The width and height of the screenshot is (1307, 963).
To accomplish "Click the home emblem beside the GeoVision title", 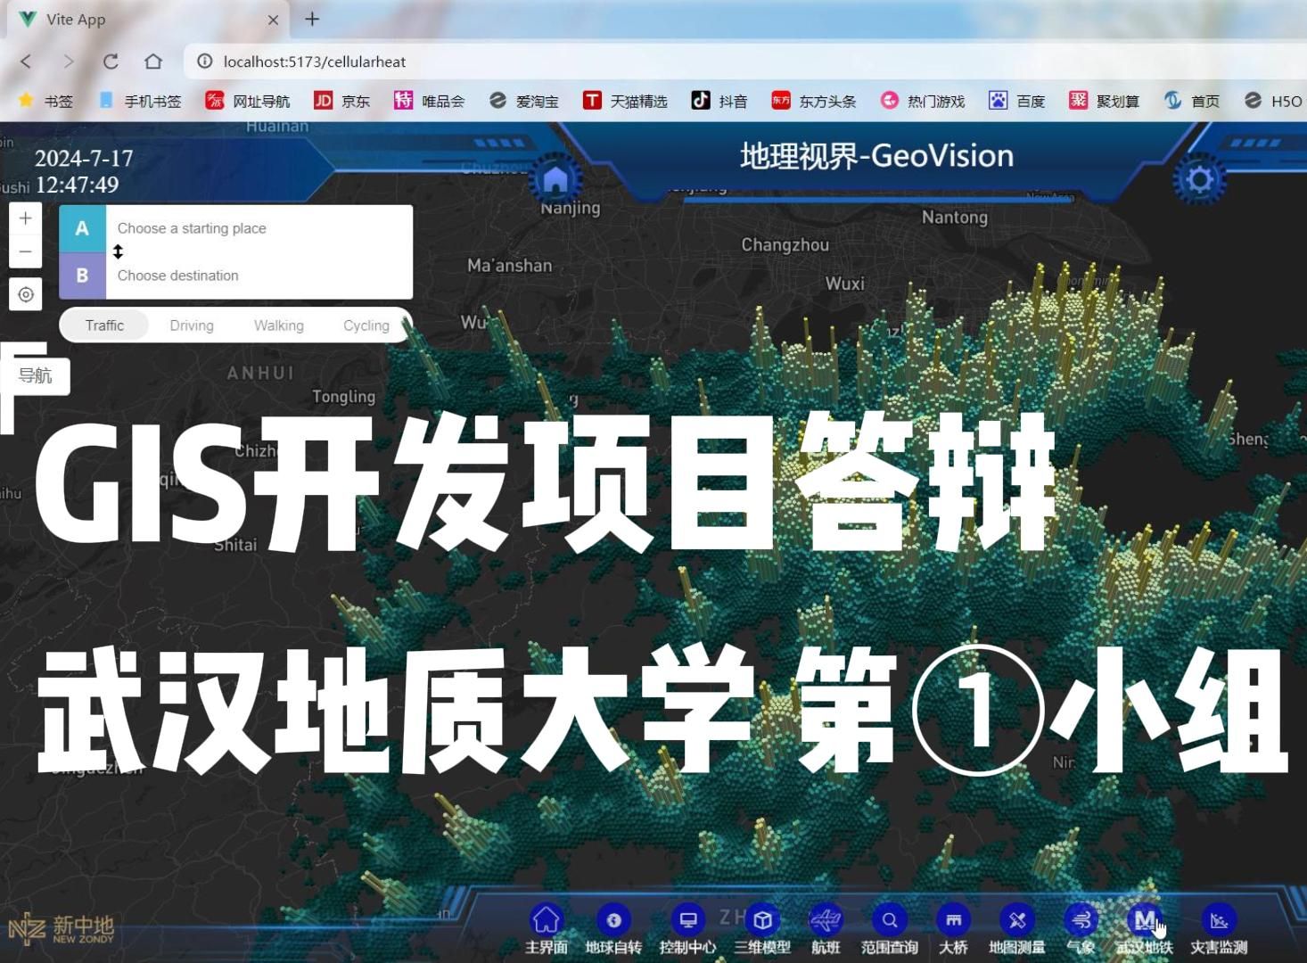I will 555,180.
